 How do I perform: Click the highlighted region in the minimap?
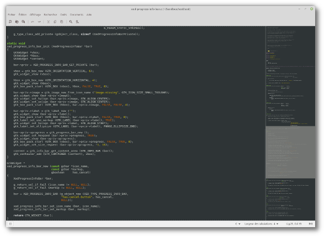[290, 152]
